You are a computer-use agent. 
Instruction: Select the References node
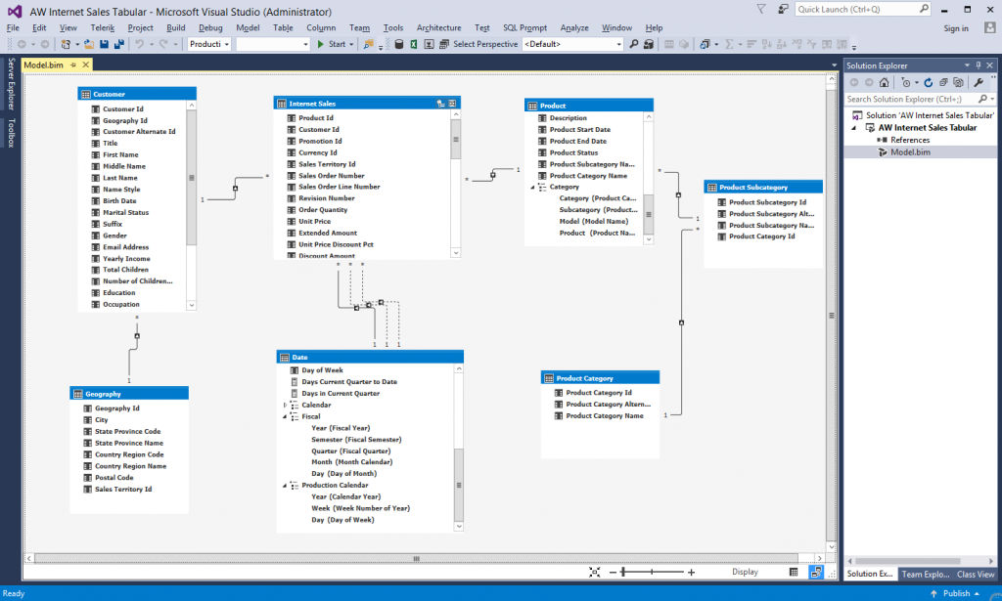(x=910, y=140)
